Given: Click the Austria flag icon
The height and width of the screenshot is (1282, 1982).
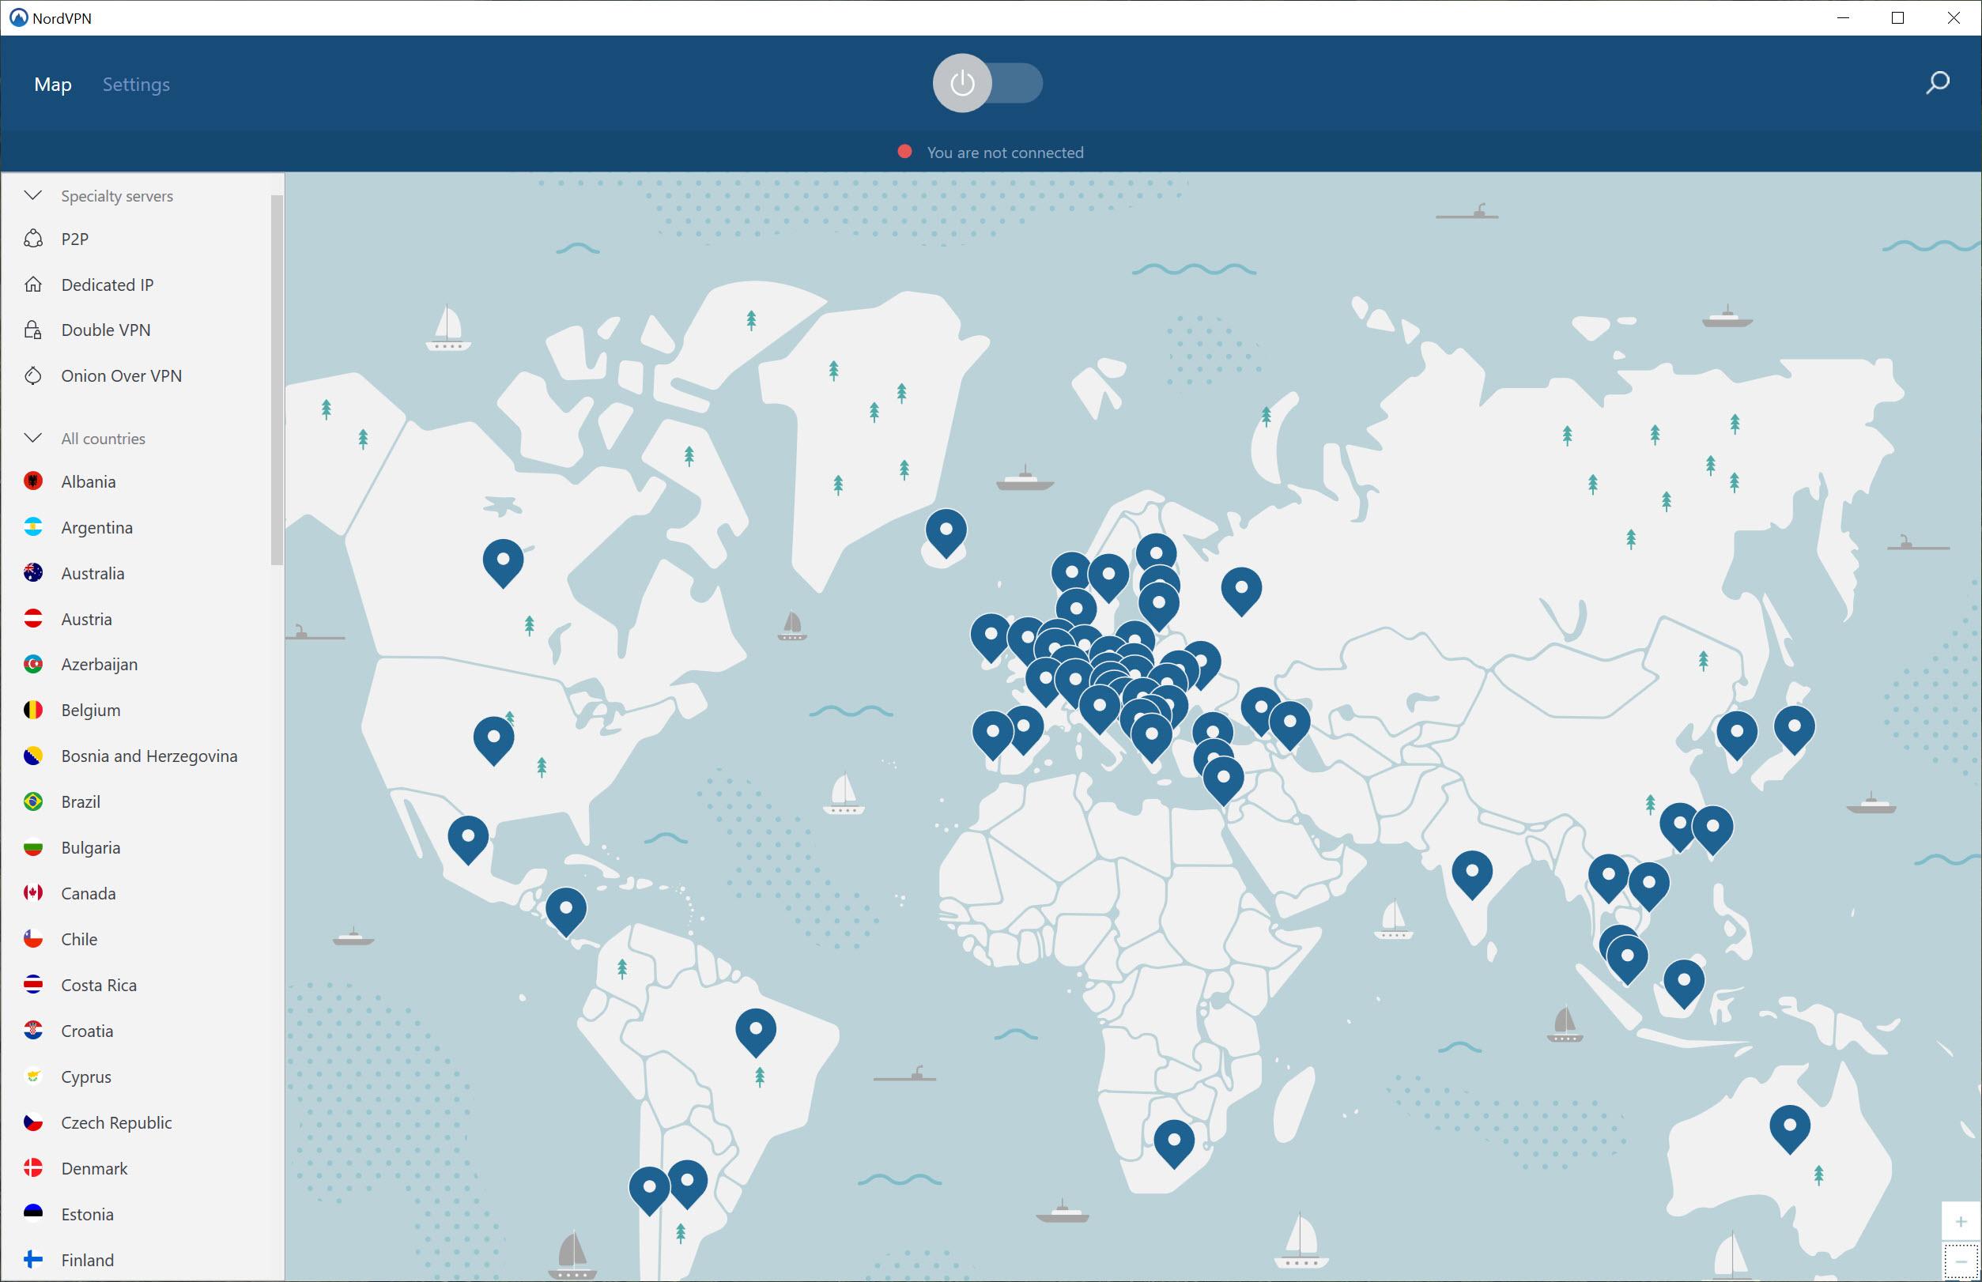Looking at the screenshot, I should tap(33, 619).
